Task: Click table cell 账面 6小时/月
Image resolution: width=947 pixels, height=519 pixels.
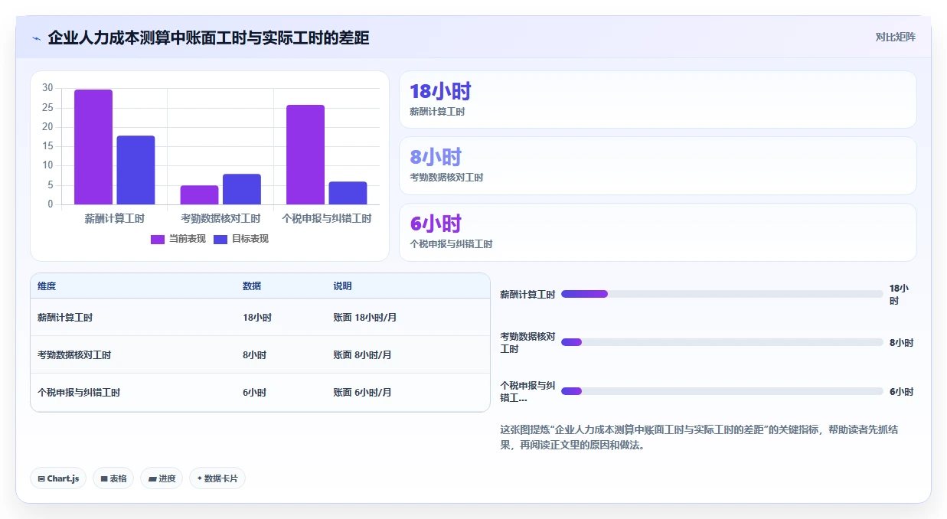Action: pyautogui.click(x=362, y=392)
